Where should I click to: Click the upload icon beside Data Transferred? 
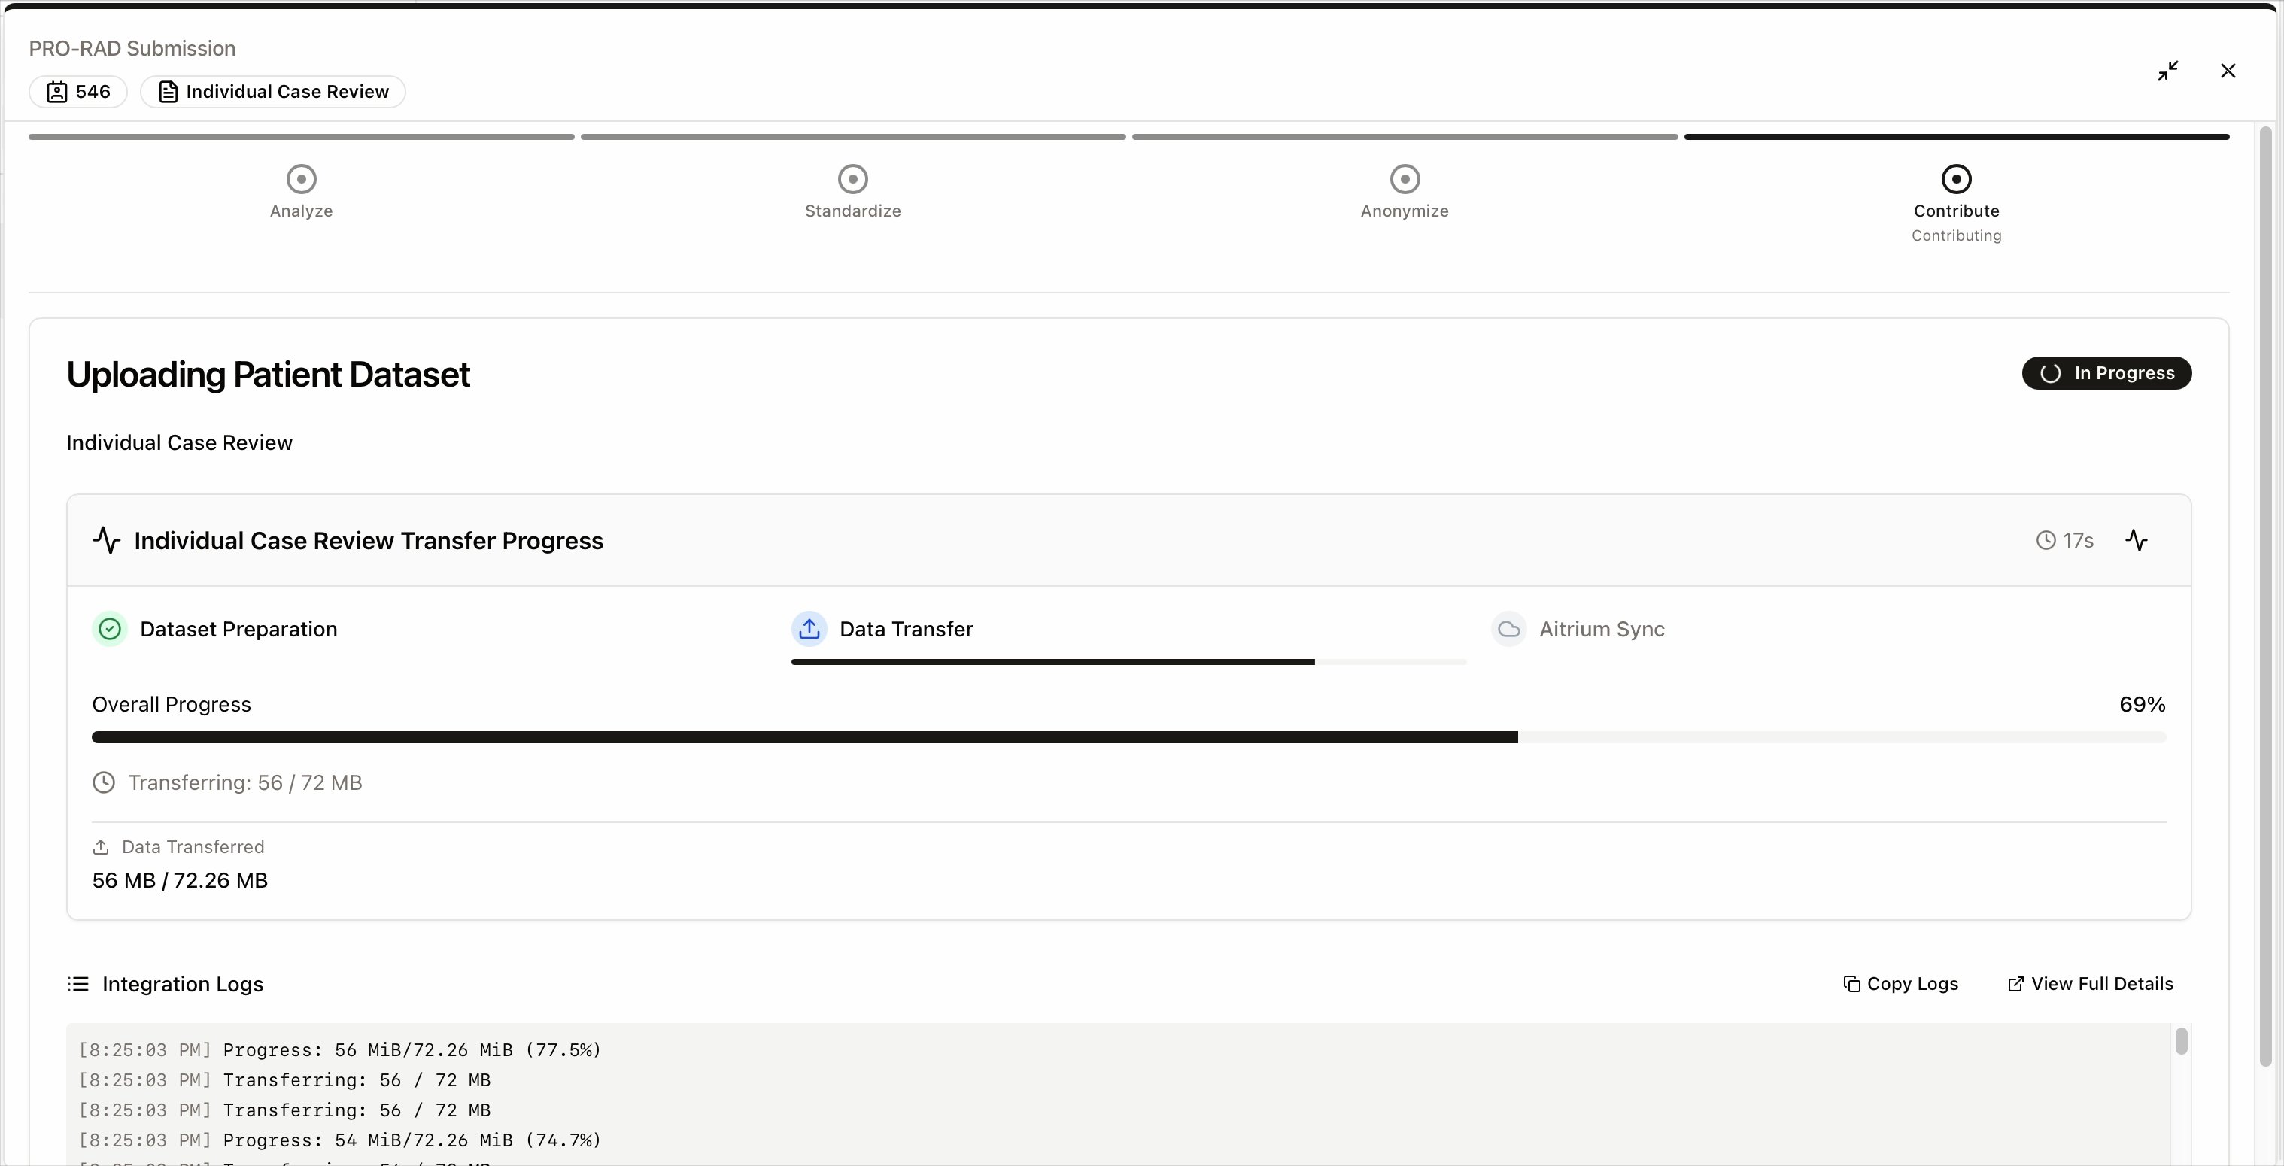(x=101, y=848)
